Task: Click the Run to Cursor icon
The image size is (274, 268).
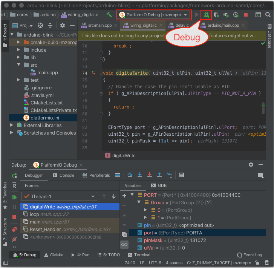Action: point(169,175)
